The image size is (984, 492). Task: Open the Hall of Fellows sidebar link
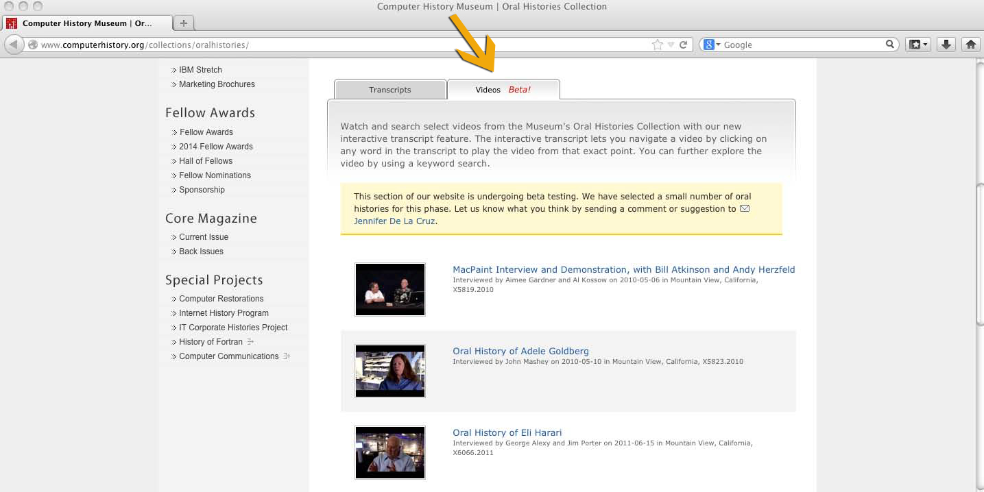pyautogui.click(x=206, y=161)
